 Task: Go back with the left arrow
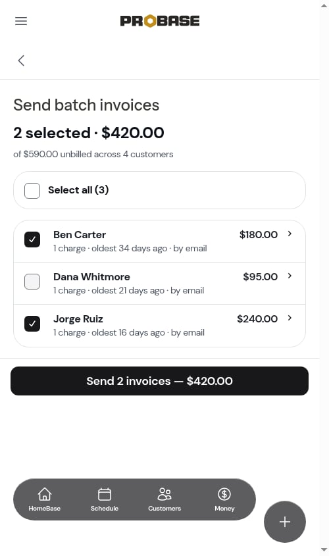pyautogui.click(x=21, y=61)
